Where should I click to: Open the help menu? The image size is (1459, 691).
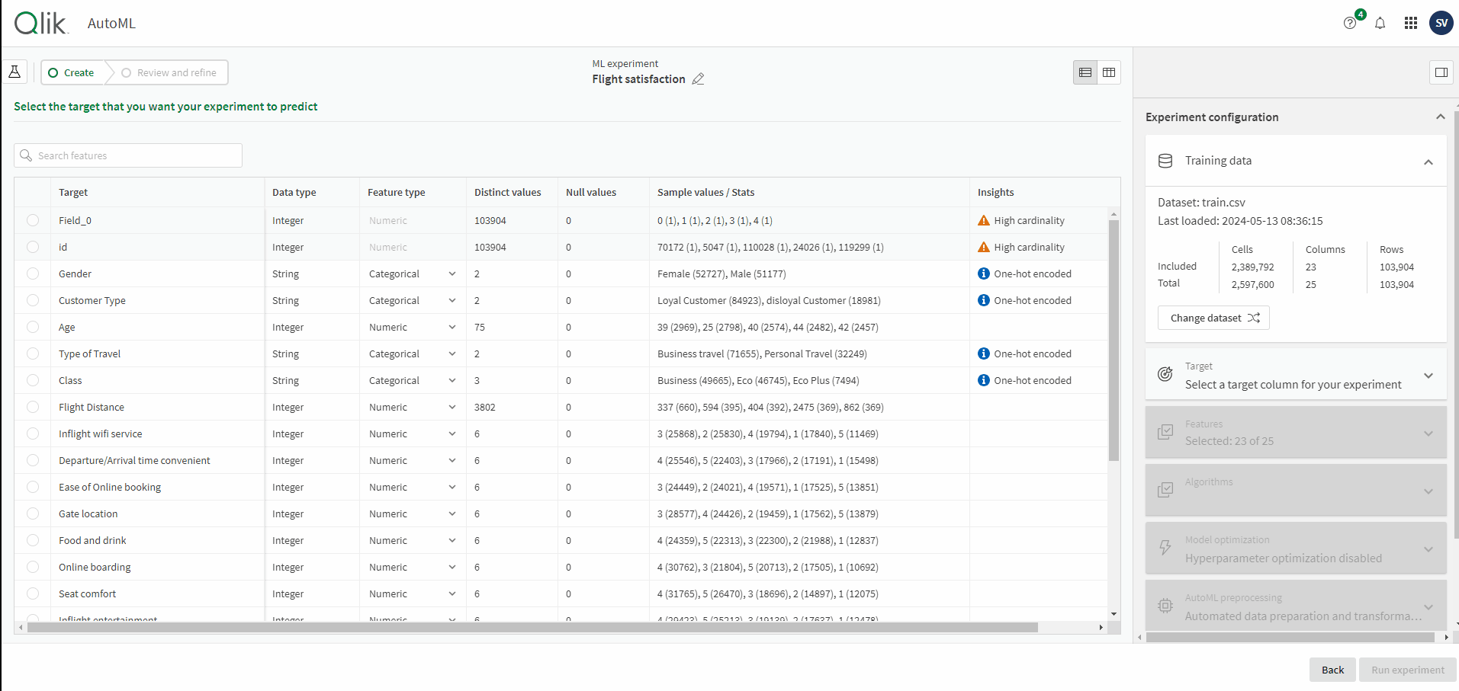1349,23
